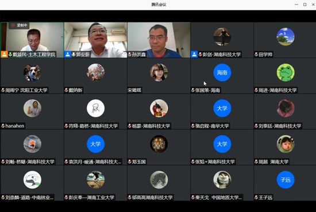Click the orange host icon beside 戴益民
This screenshot has width=316, height=212.
4,54
